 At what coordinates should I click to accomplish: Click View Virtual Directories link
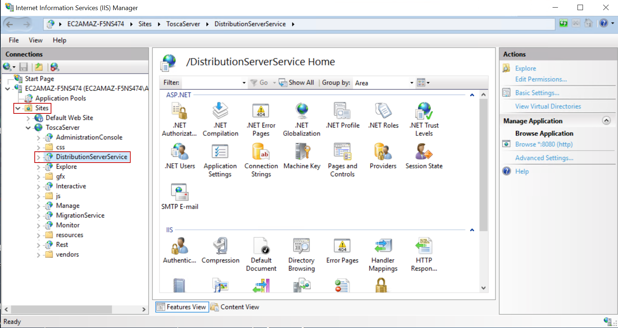coord(548,106)
